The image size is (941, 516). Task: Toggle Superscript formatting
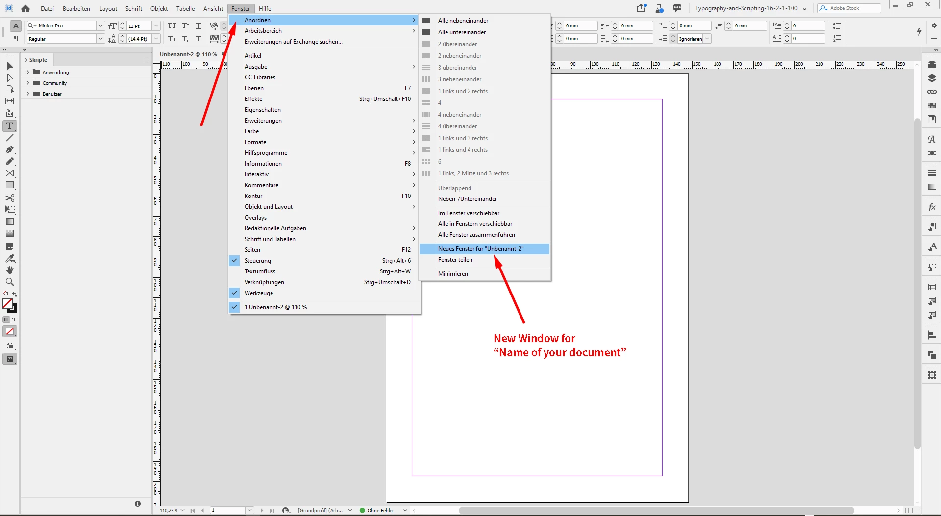185,25
